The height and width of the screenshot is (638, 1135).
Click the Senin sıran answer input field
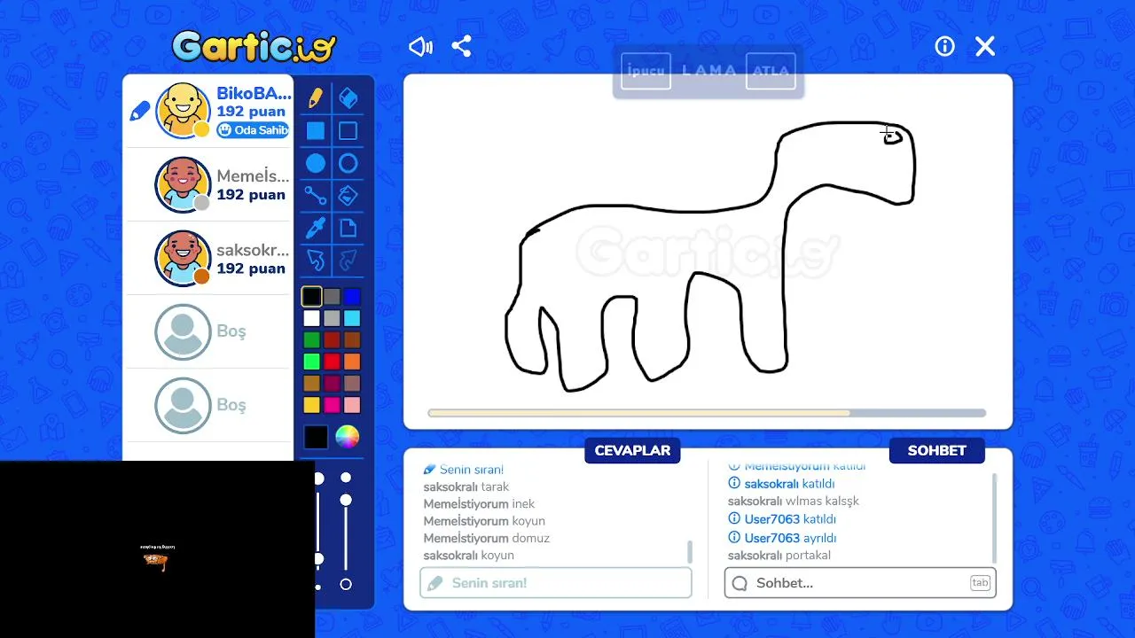(556, 583)
